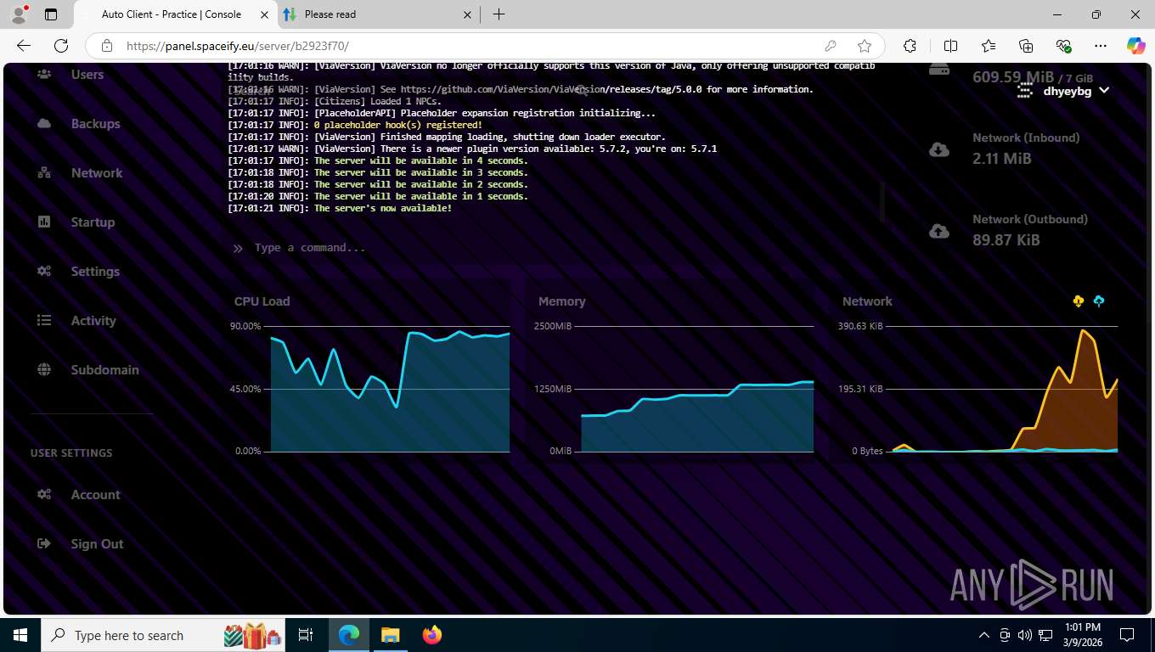Click the 609.59 MiB disk usage value
Viewport: 1155px width, 652px height.
pyautogui.click(x=1013, y=77)
